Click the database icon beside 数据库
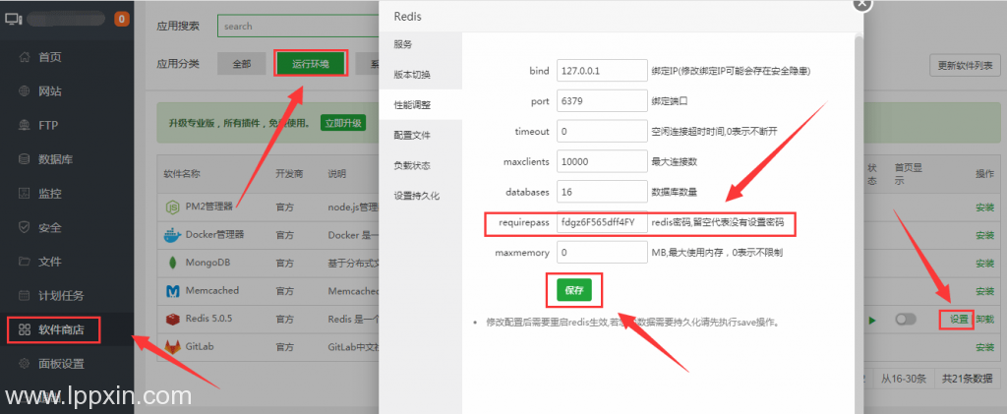This screenshot has height=414, width=1007. [25, 159]
